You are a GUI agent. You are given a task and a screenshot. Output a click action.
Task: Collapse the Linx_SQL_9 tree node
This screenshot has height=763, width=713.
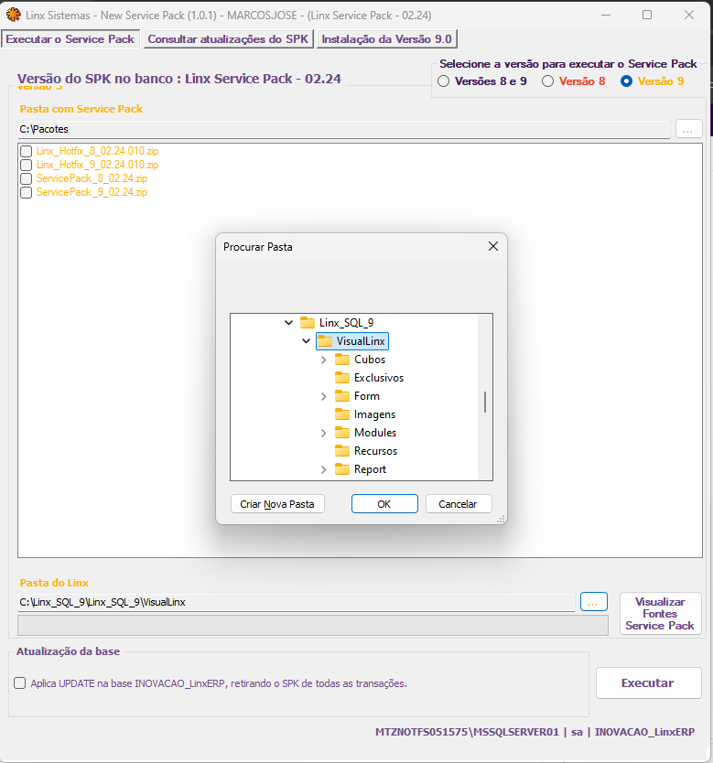288,323
